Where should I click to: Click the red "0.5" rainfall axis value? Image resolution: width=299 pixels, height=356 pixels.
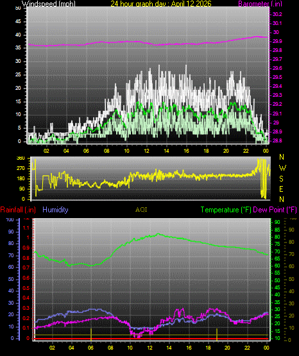pos(26,289)
